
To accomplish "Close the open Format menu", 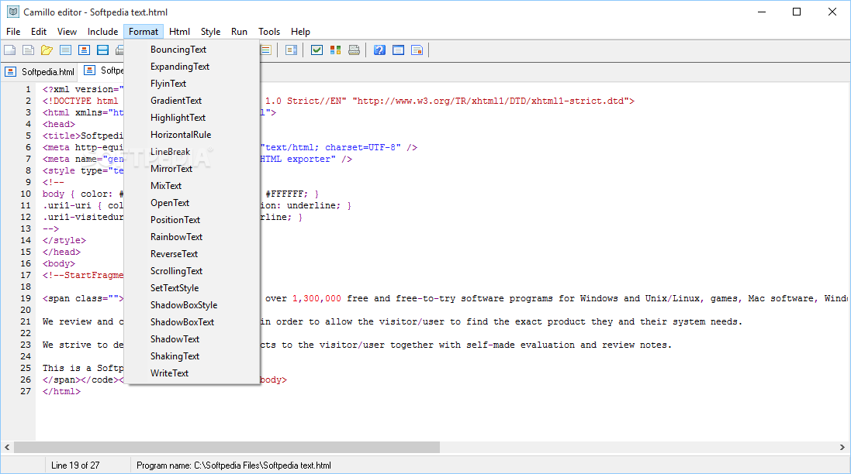I will pos(144,32).
